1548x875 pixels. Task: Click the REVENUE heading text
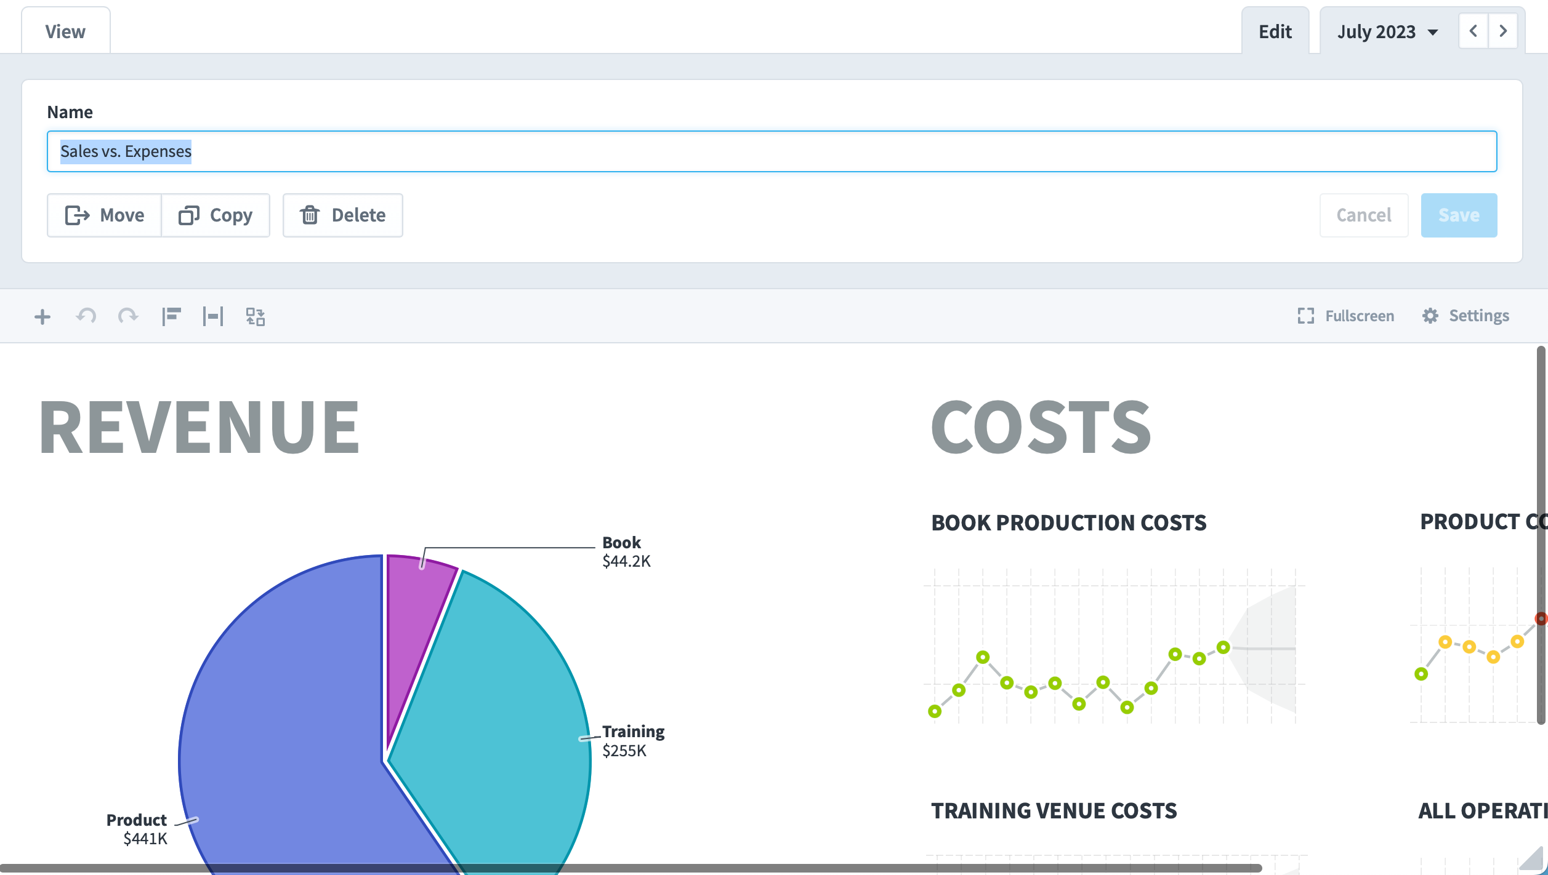tap(200, 427)
